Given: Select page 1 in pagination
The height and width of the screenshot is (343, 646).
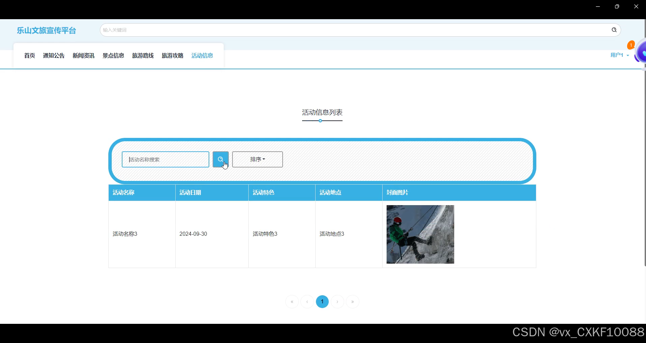Looking at the screenshot, I should point(322,302).
